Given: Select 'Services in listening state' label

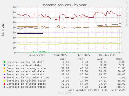Looking at the screenshot, I should [x=28, y=78].
